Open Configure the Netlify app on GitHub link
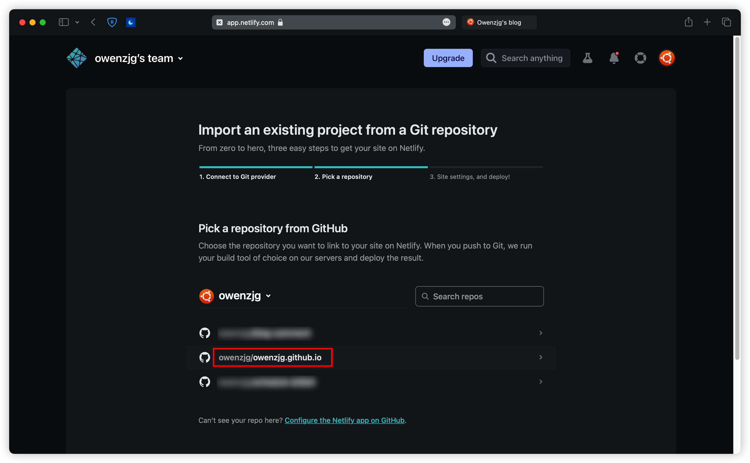Image resolution: width=750 pixels, height=463 pixels. coord(345,420)
